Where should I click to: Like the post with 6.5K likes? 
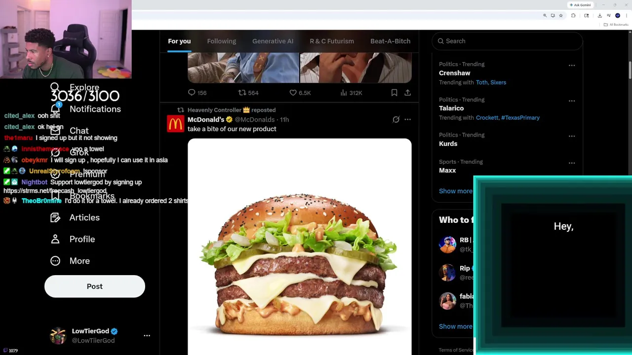[293, 93]
